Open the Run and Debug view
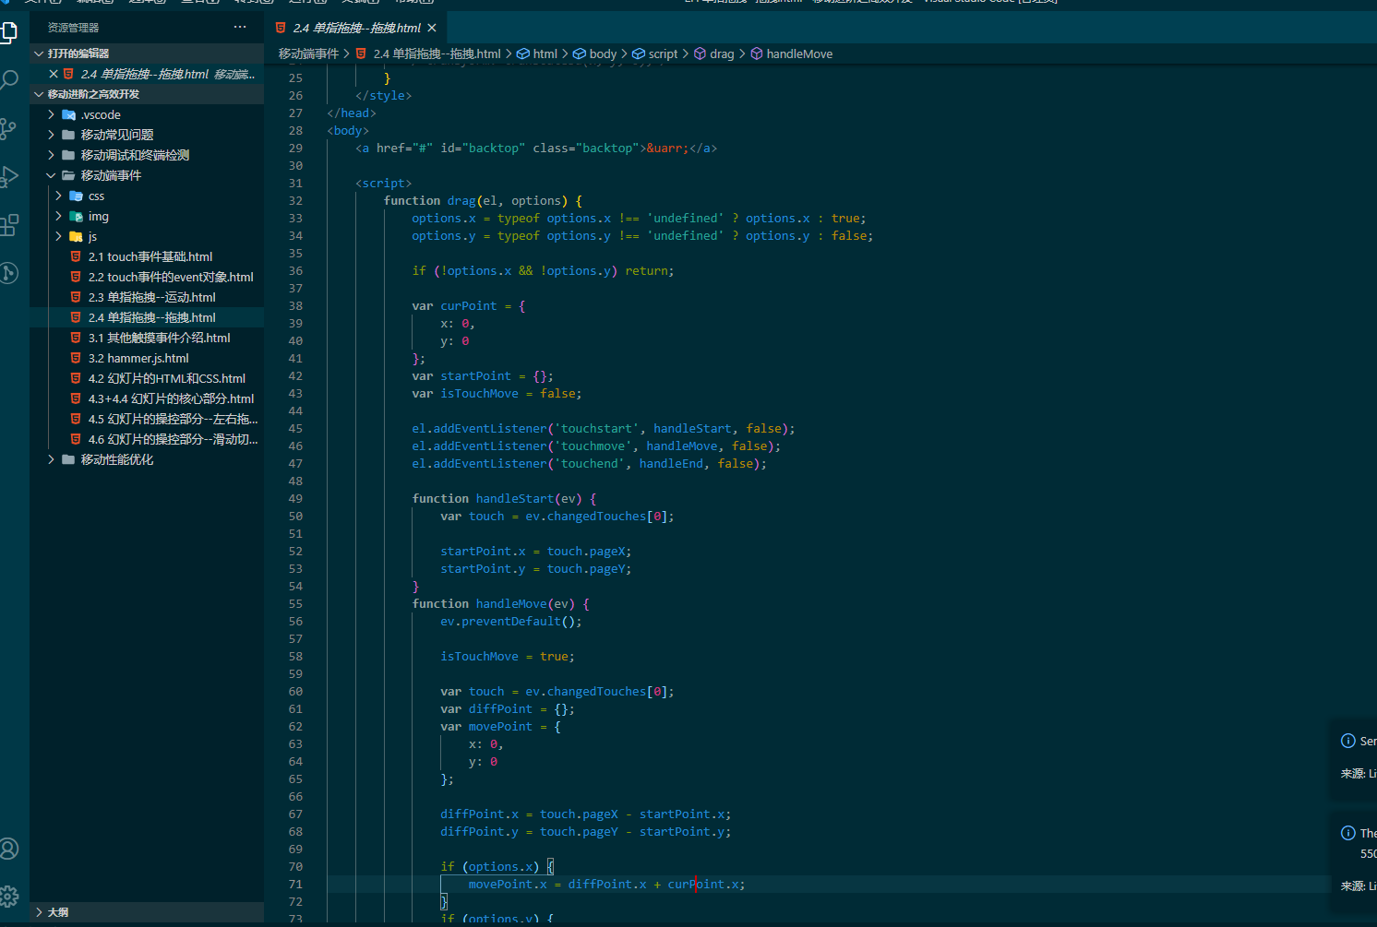The height and width of the screenshot is (927, 1377). [x=8, y=176]
